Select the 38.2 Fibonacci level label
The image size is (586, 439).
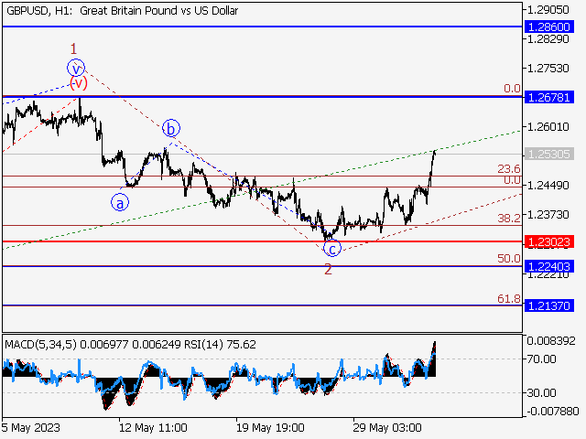508,219
